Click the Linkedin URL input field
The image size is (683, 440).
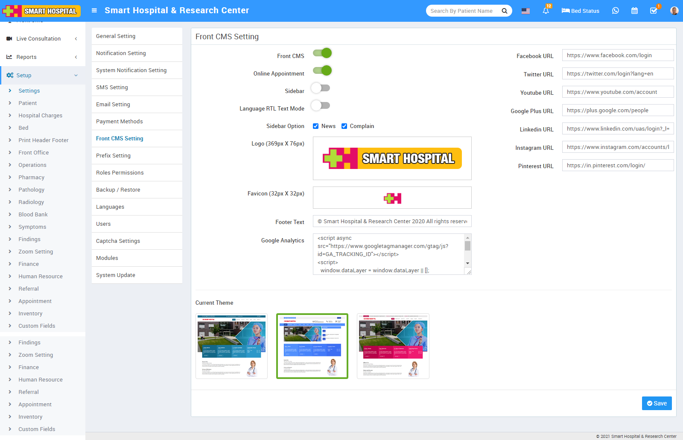click(618, 129)
